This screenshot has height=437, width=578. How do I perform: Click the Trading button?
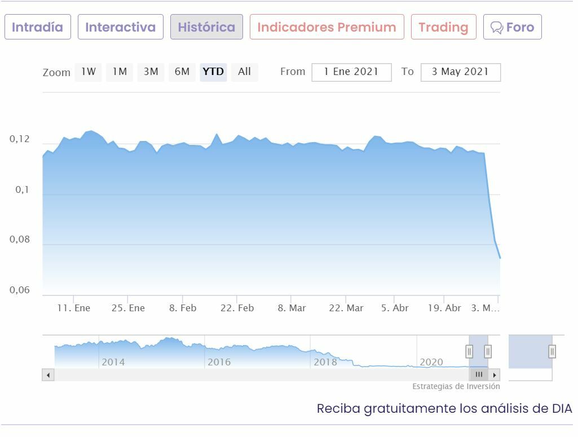(x=443, y=27)
